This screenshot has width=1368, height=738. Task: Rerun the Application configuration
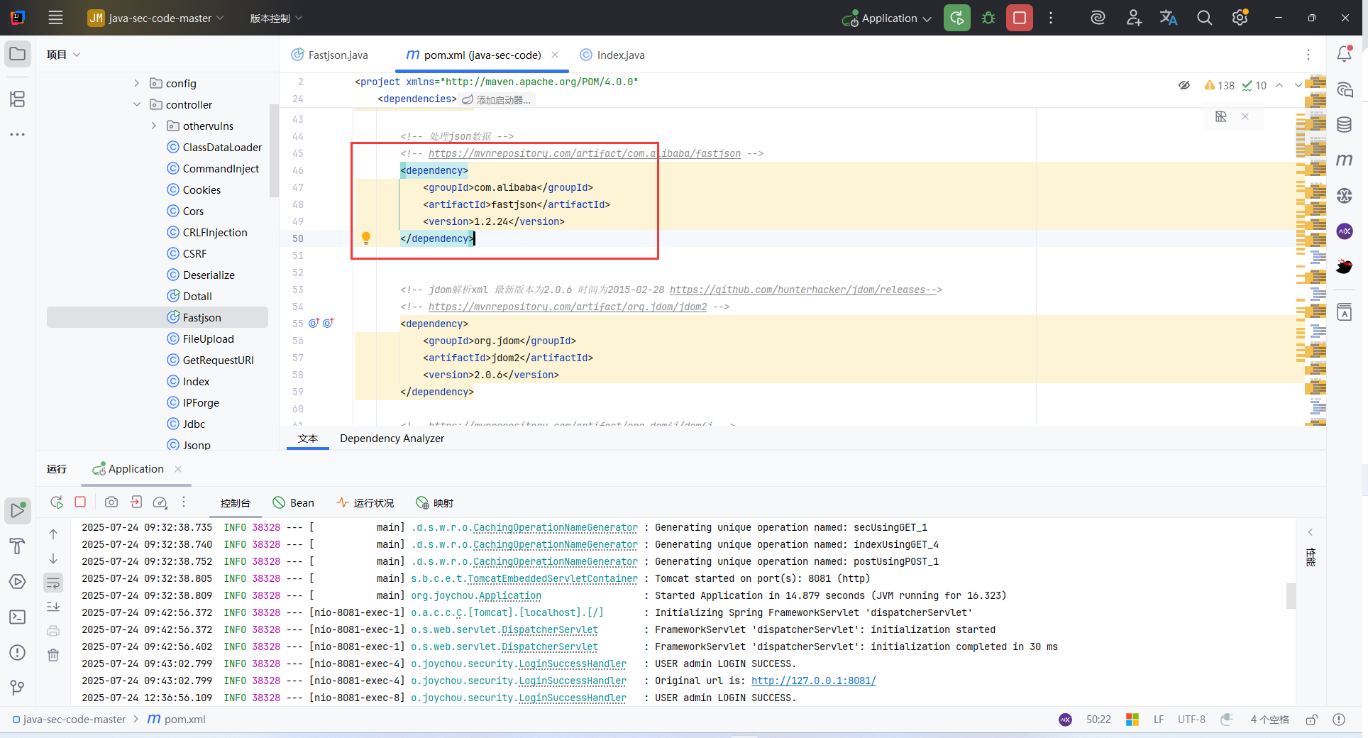tap(957, 18)
